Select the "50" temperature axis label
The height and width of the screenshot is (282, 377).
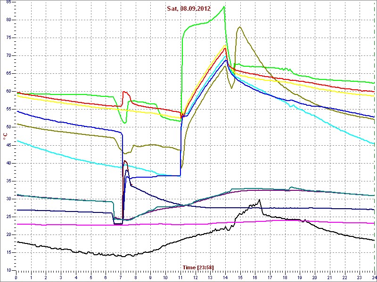coord(8,127)
